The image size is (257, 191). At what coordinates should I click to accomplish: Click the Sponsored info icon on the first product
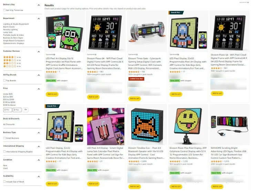54,54
